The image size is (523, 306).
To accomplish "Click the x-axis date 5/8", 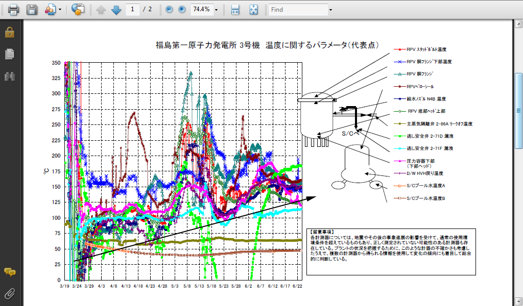I will [x=187, y=286].
